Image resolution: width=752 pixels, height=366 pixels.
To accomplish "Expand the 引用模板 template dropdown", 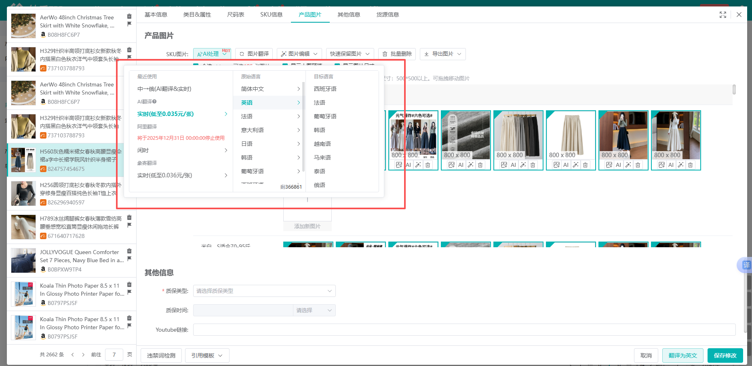I will tap(207, 355).
